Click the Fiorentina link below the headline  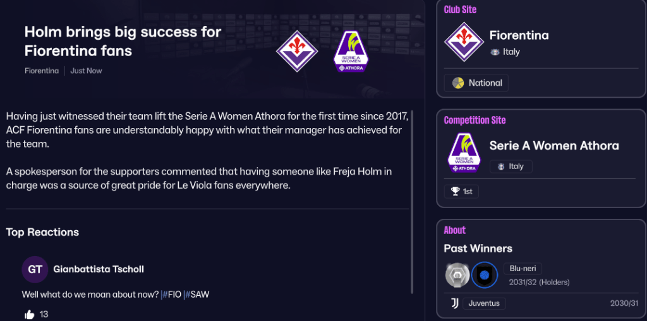pos(41,71)
